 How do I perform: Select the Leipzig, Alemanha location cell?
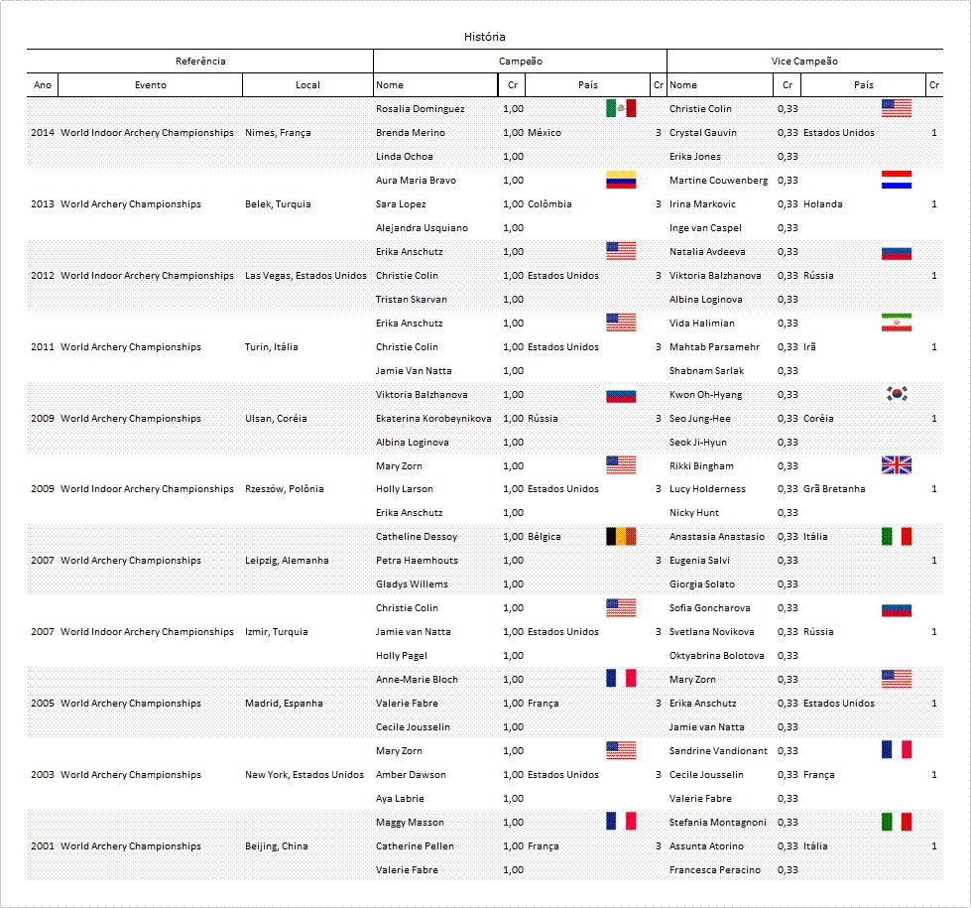pyautogui.click(x=287, y=561)
